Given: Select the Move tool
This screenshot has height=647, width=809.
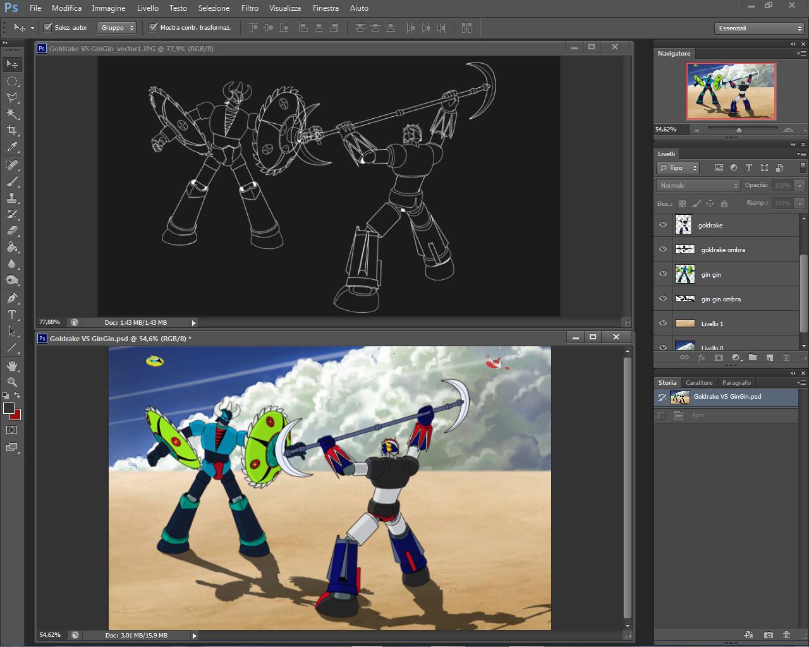Looking at the screenshot, I should pyautogui.click(x=12, y=64).
